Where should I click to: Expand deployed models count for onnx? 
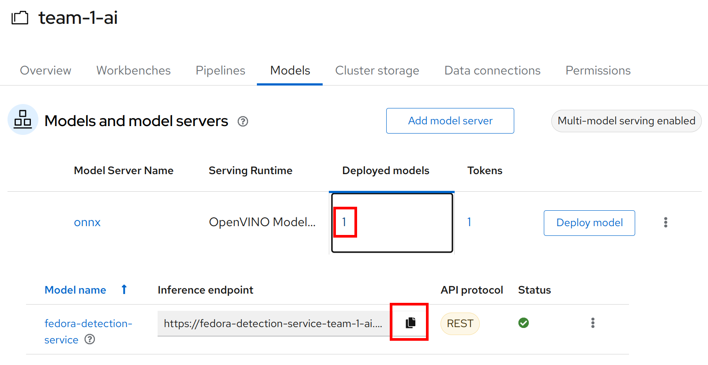[x=344, y=222]
